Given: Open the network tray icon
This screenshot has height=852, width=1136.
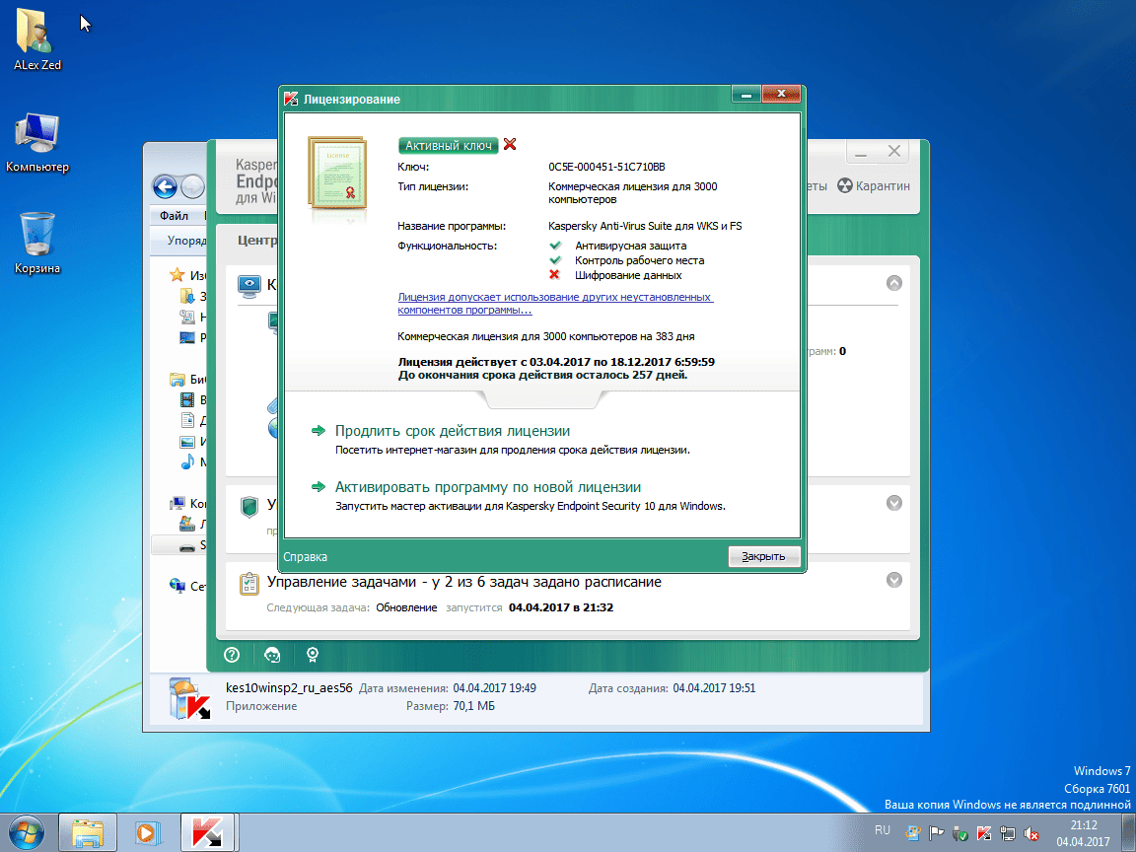Looking at the screenshot, I should [1007, 833].
